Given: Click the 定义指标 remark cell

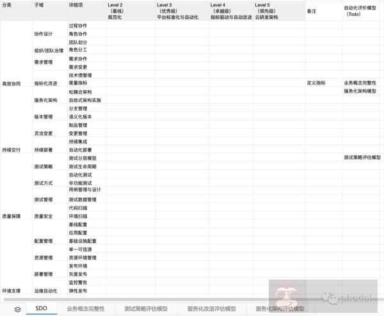Looking at the screenshot, I should [x=324, y=83].
